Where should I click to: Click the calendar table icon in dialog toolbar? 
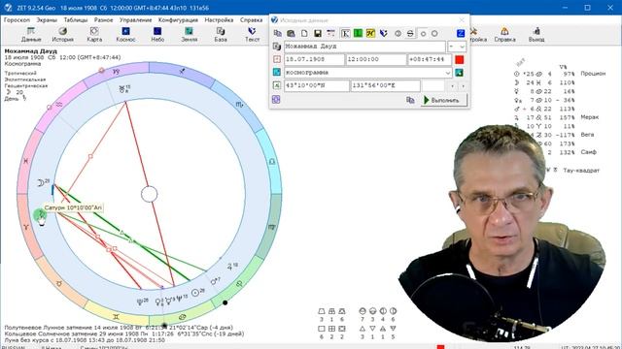[x=330, y=33]
